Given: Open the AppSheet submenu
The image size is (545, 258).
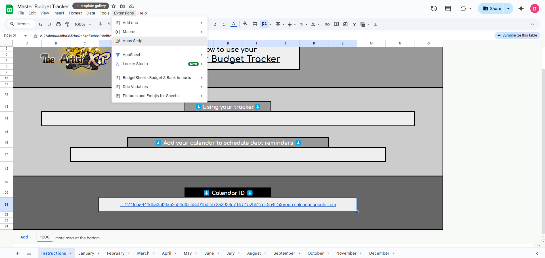Looking at the screenshot, I should point(160,55).
